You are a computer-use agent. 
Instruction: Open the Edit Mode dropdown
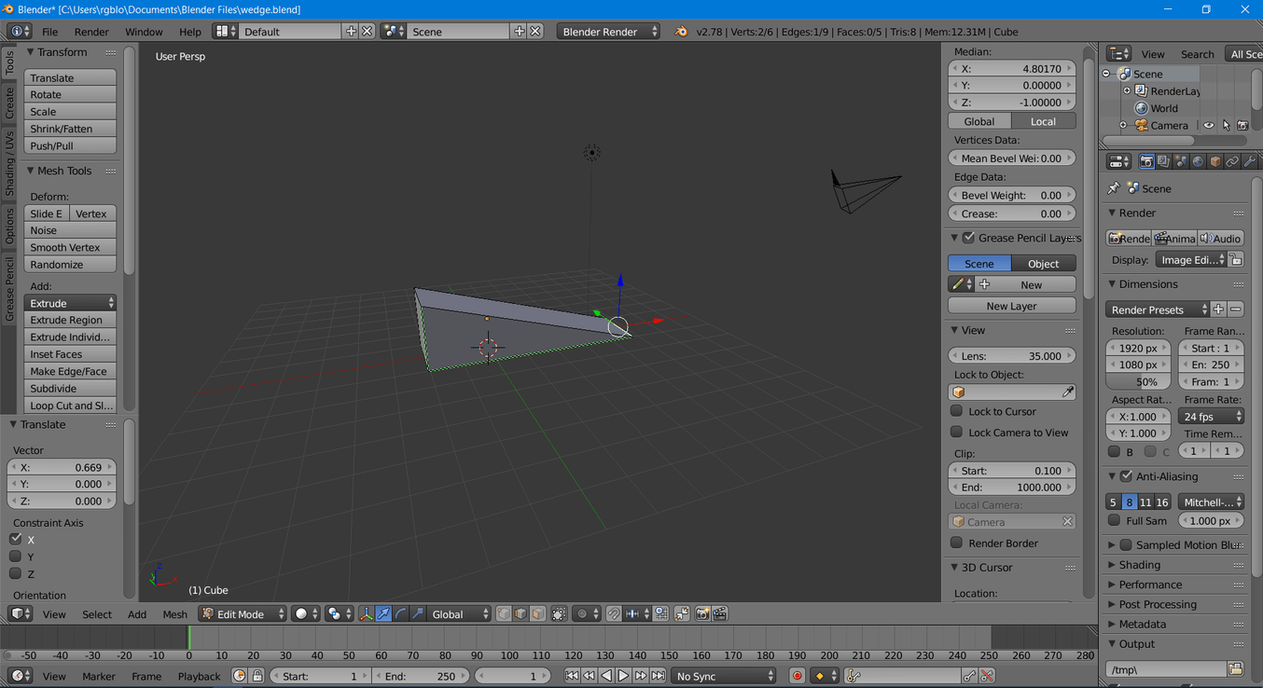(243, 613)
